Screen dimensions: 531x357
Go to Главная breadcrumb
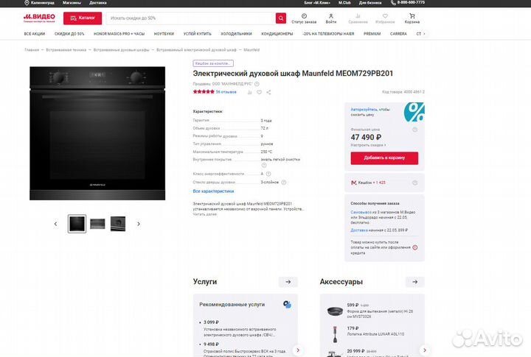(32, 50)
